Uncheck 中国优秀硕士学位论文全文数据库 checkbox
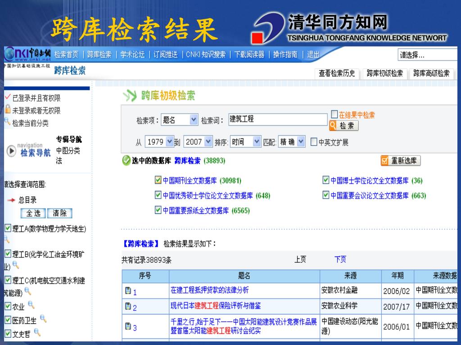The width and height of the screenshot is (461, 345). pyautogui.click(x=158, y=195)
